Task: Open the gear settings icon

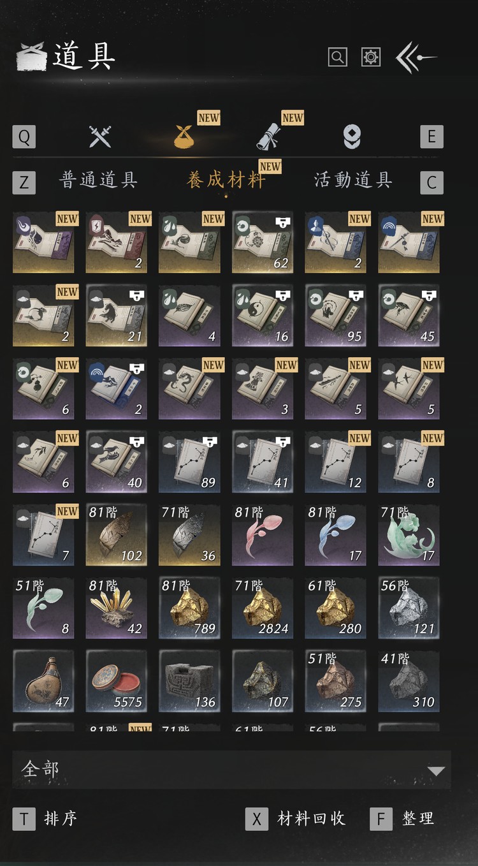Action: coord(371,57)
